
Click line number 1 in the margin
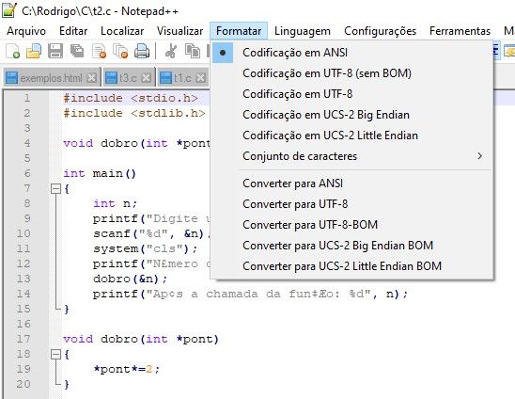[x=27, y=98]
